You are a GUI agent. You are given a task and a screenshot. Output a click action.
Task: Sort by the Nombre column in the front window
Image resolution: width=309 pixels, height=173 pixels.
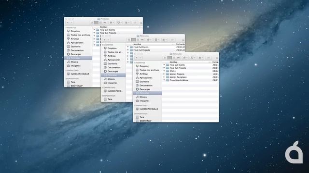click(x=186, y=62)
